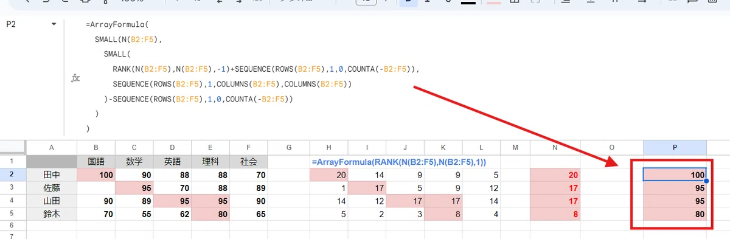Image resolution: width=730 pixels, height=239 pixels.
Task: Click cell L5 with rank 4
Action: (x=481, y=213)
